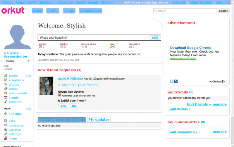Click the photos of me tag icon
Screen dimensions: 234x147
pos(83,47)
